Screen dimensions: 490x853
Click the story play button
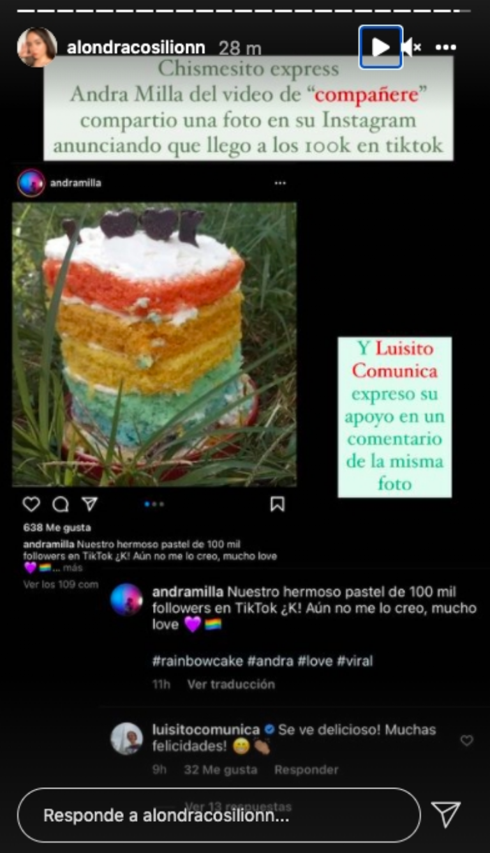[380, 47]
